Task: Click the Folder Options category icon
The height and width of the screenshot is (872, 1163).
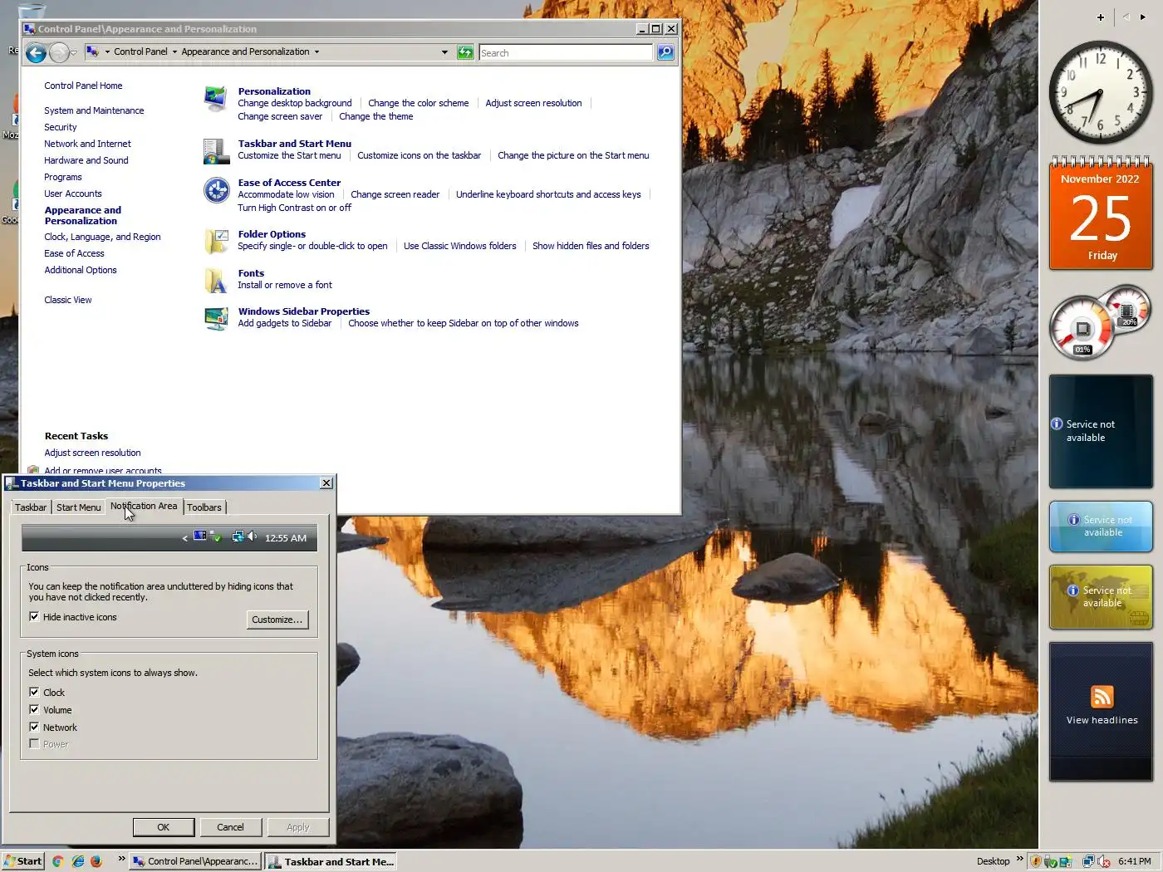Action: (216, 242)
